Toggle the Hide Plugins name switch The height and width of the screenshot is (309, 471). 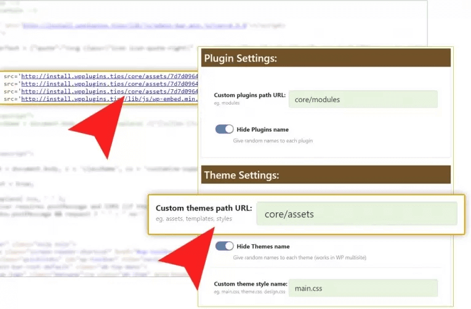click(x=225, y=129)
